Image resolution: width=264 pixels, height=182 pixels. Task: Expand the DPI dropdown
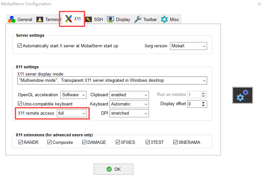pos(129,113)
